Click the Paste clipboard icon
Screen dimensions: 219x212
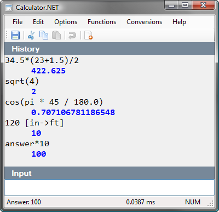[56, 35]
